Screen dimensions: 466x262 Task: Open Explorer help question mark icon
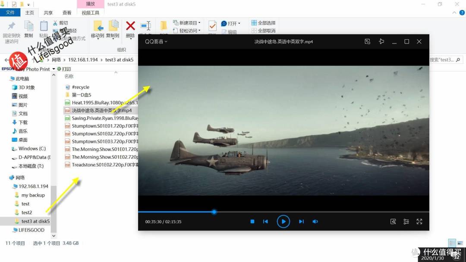pos(462,13)
